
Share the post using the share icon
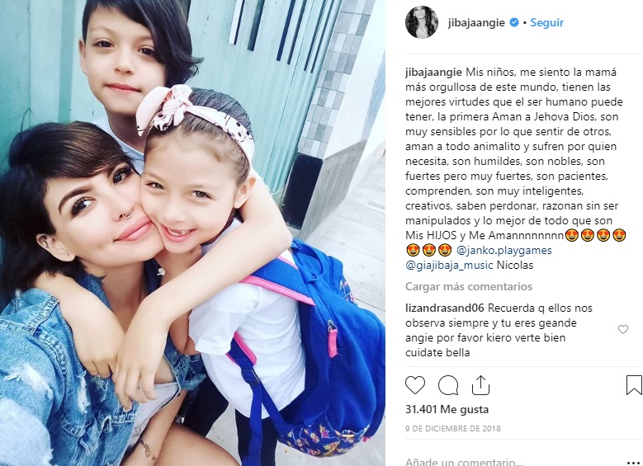point(480,385)
